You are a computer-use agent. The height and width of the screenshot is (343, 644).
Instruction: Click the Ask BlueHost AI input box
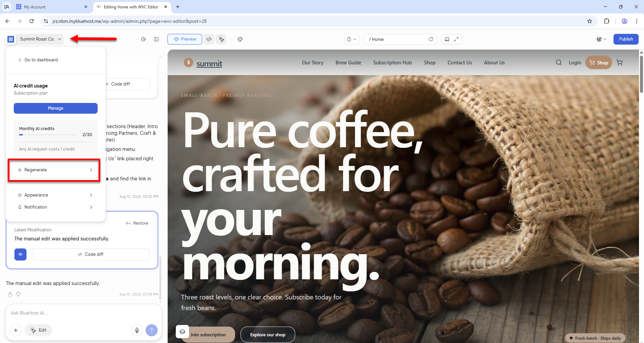coord(83,313)
